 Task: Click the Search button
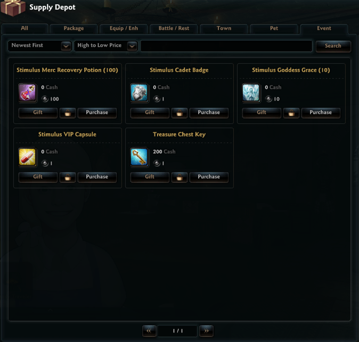point(333,46)
